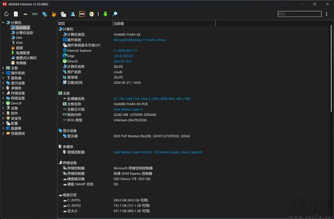Collapse the 计算机 tree node
This screenshot has width=334, height=219.
3,23
